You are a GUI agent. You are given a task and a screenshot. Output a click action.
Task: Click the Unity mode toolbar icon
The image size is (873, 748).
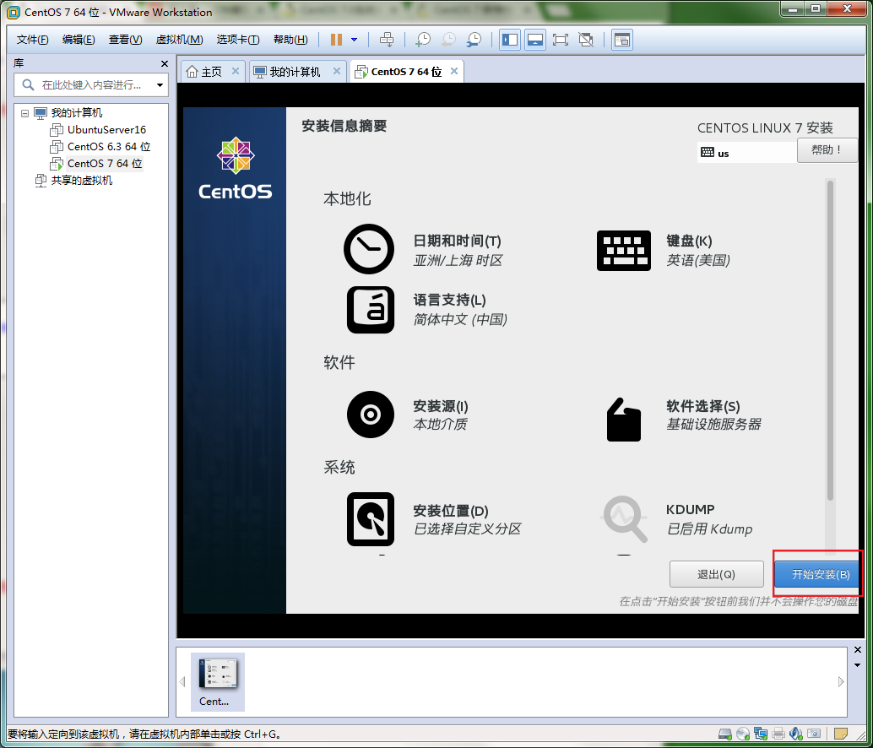coord(586,40)
